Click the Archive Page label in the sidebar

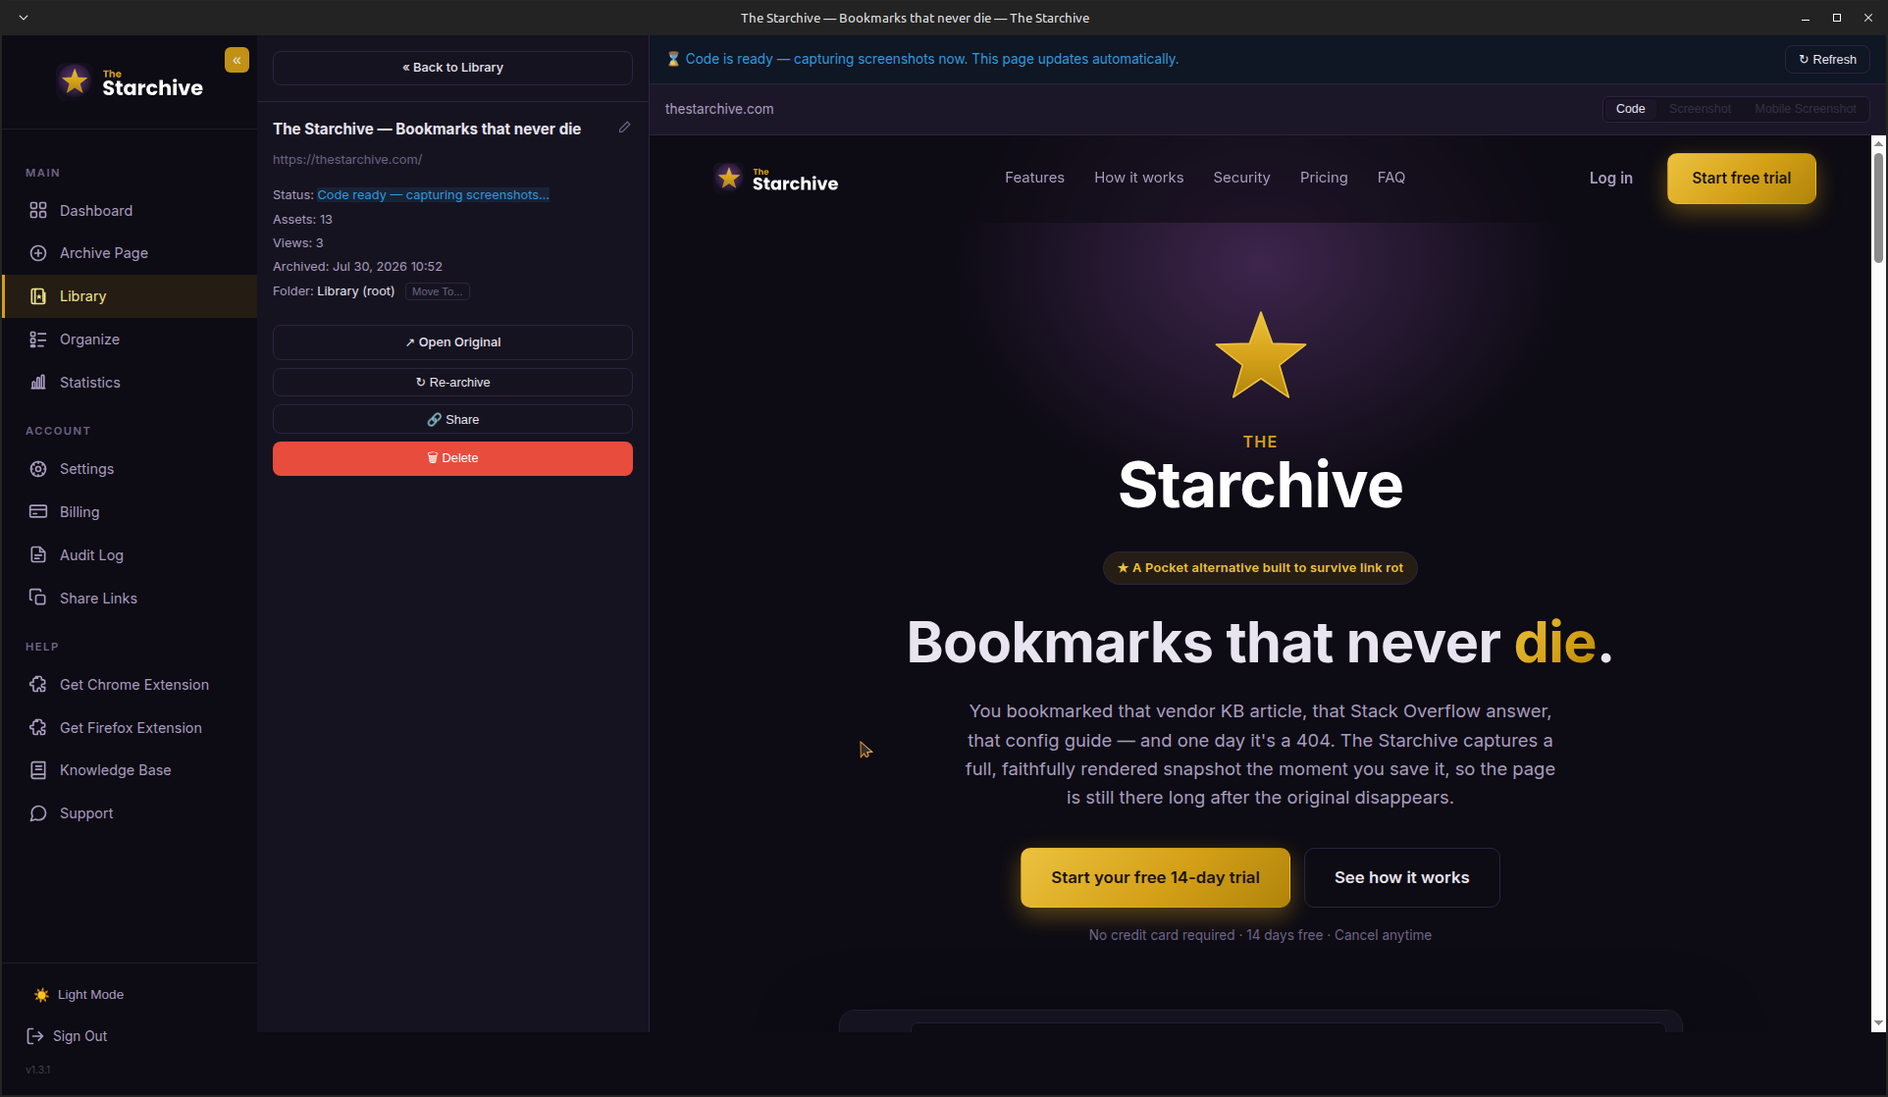coord(104,253)
